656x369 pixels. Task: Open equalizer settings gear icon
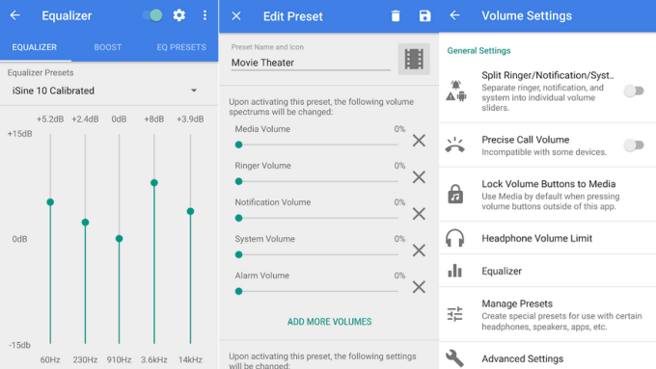179,15
